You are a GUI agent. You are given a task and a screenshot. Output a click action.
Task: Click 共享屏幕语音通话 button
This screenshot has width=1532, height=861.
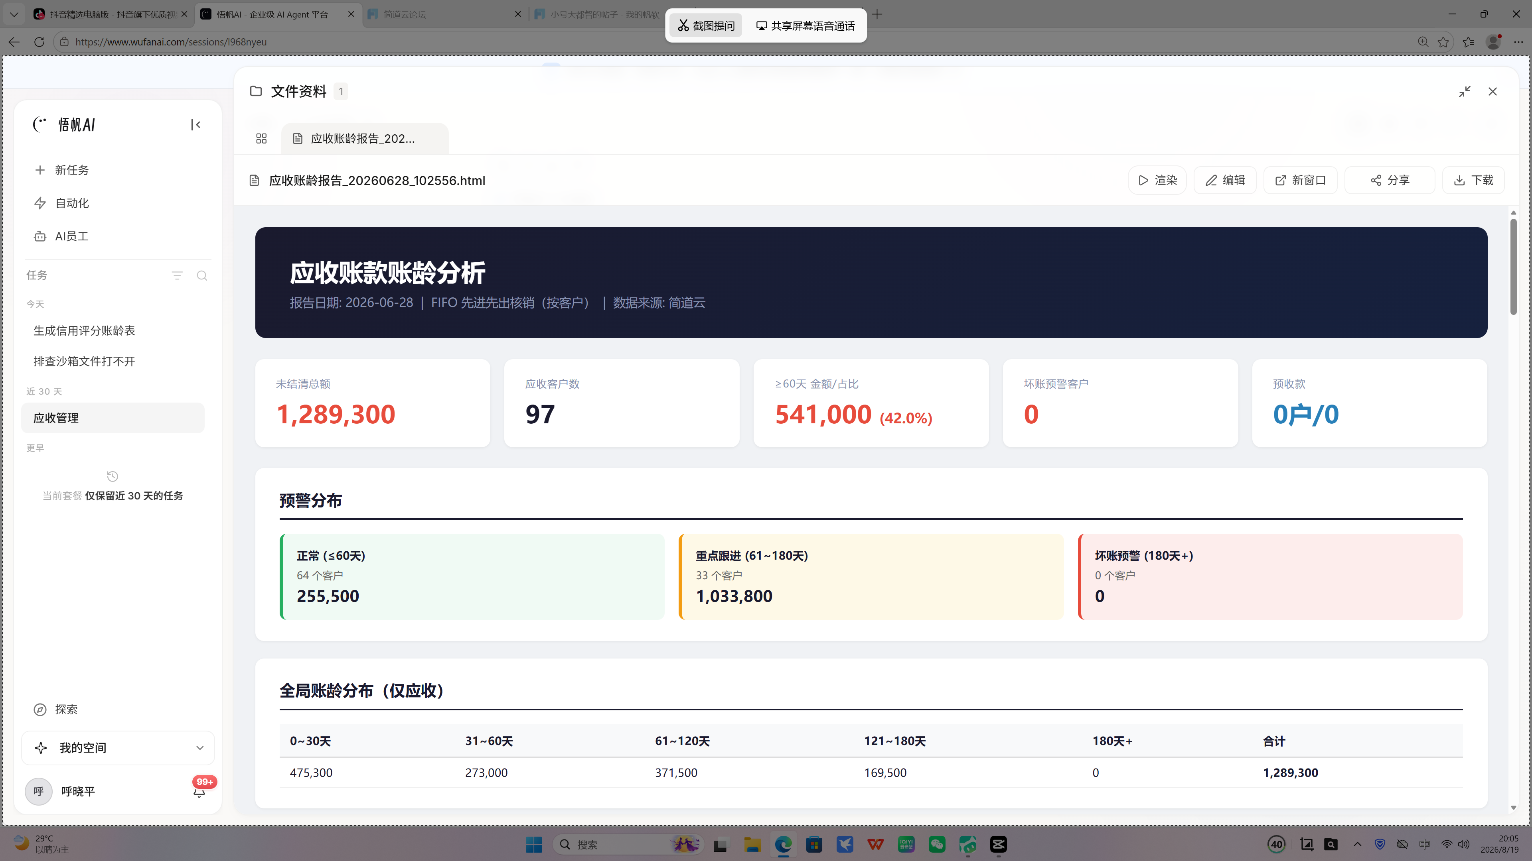pos(805,26)
